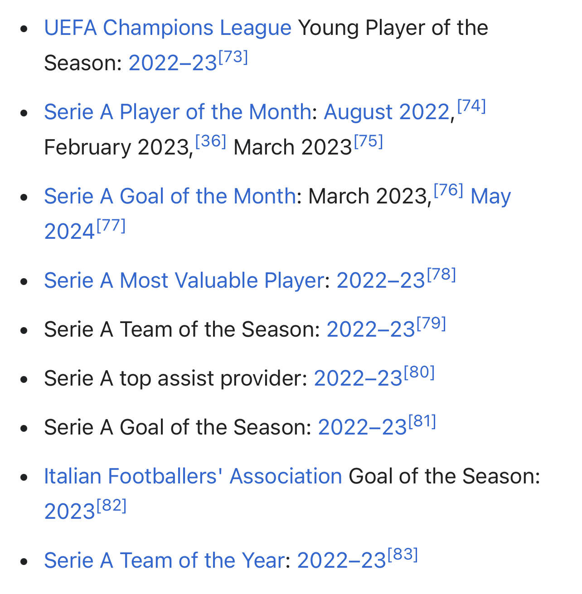Open the UEFA Champions League link
This screenshot has width=582, height=594.
coord(167,28)
